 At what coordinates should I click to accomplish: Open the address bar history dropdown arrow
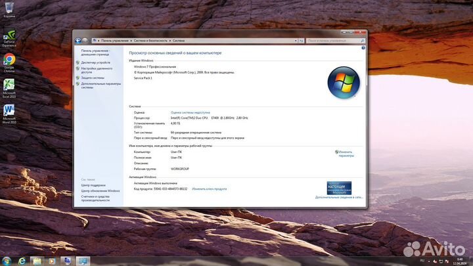tap(296, 41)
